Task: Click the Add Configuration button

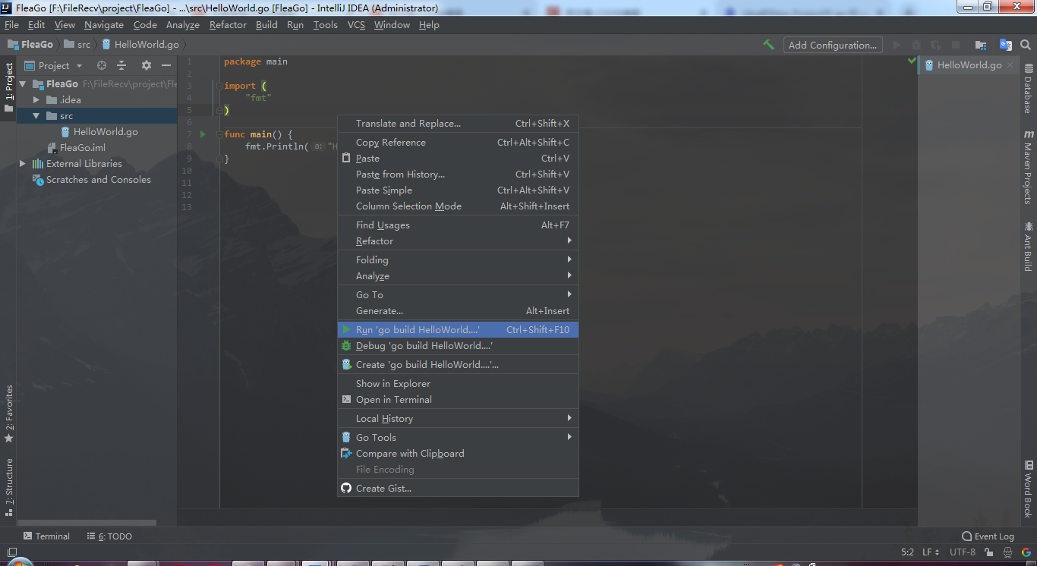Action: (x=832, y=45)
